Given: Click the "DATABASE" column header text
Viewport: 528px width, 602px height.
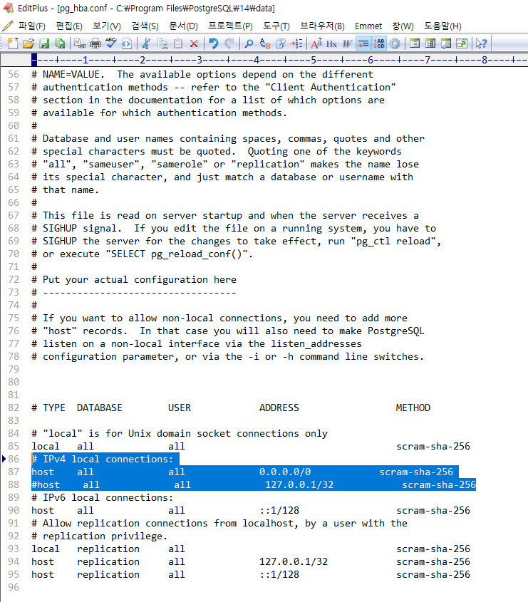Looking at the screenshot, I should [100, 408].
